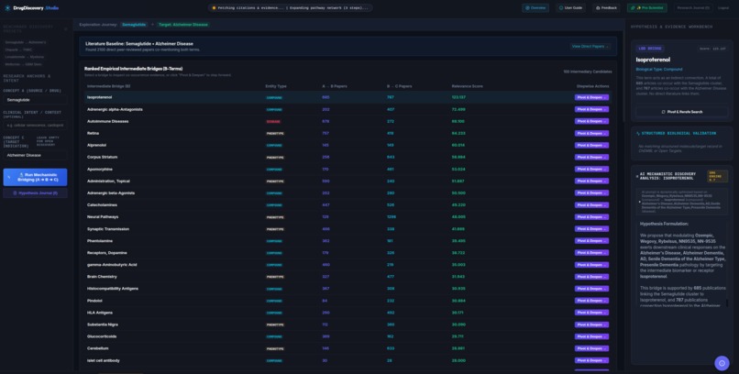Select the Metformin preset
739x374 pixels.
[x=23, y=64]
